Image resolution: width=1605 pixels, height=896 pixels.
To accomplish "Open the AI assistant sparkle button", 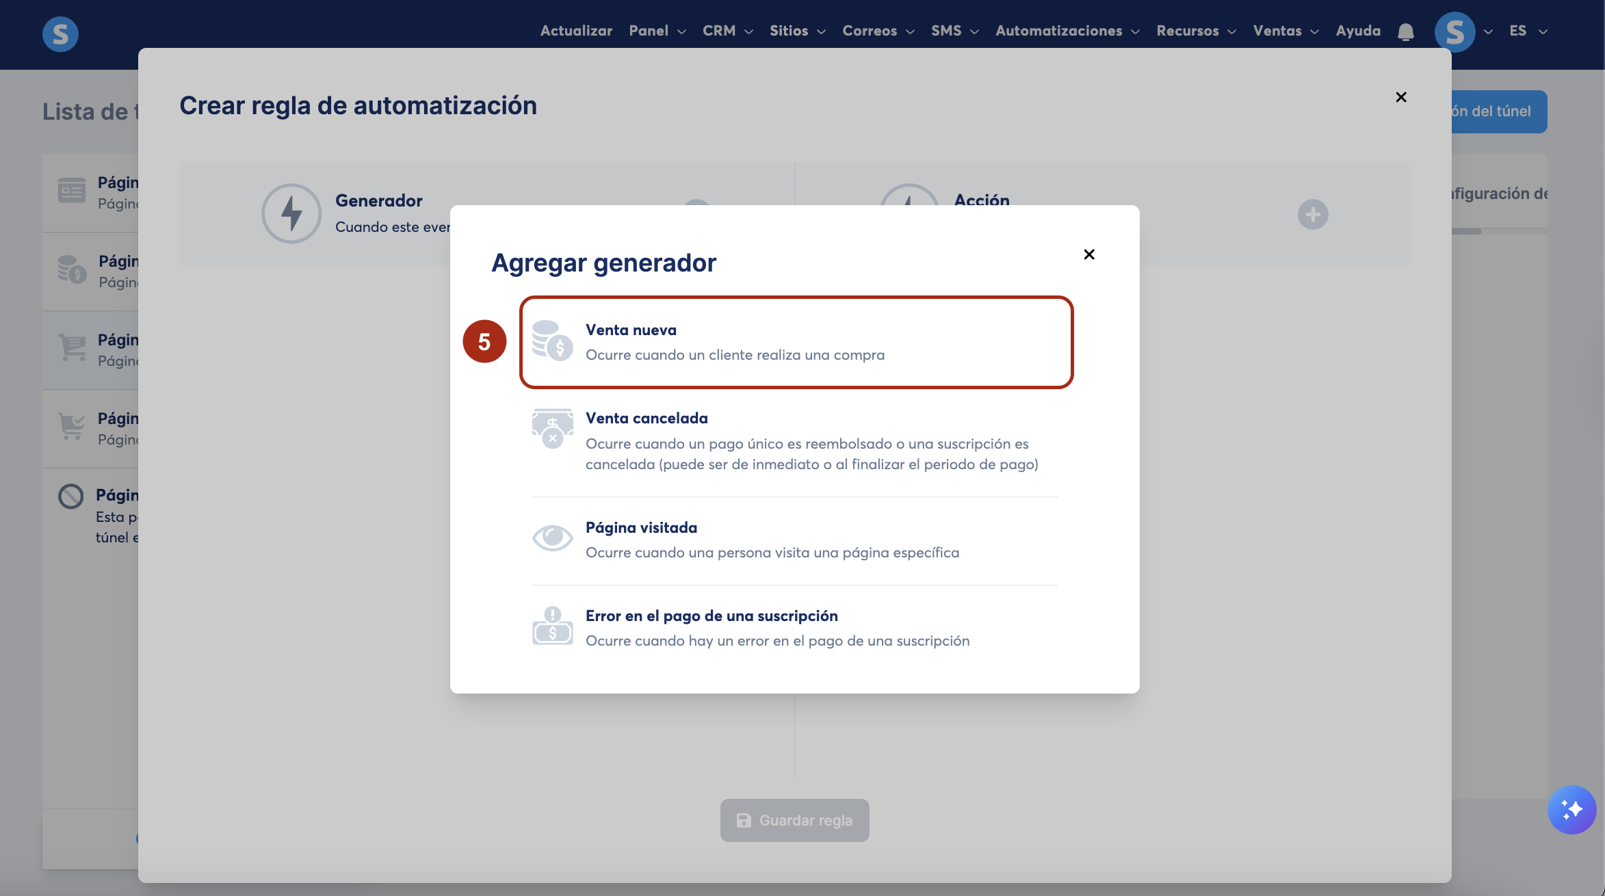I will click(1571, 809).
